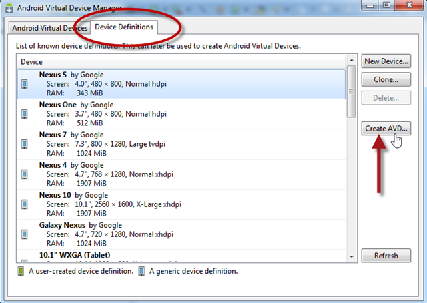Click 'A generic device definition.' legend text
Image resolution: width=427 pixels, height=303 pixels.
193,271
